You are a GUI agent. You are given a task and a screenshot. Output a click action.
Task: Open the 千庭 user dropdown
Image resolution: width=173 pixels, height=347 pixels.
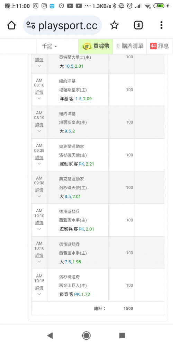click(x=49, y=46)
